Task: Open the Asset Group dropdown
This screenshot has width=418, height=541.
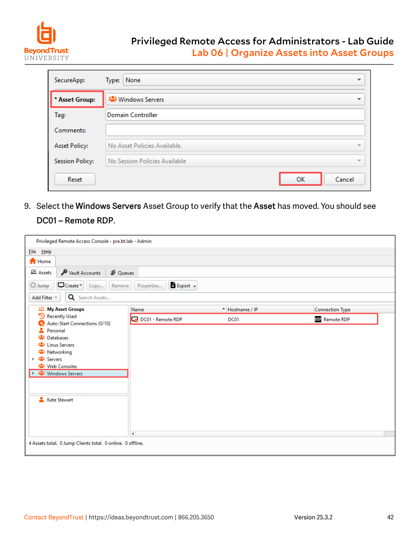Action: pyautogui.click(x=235, y=99)
